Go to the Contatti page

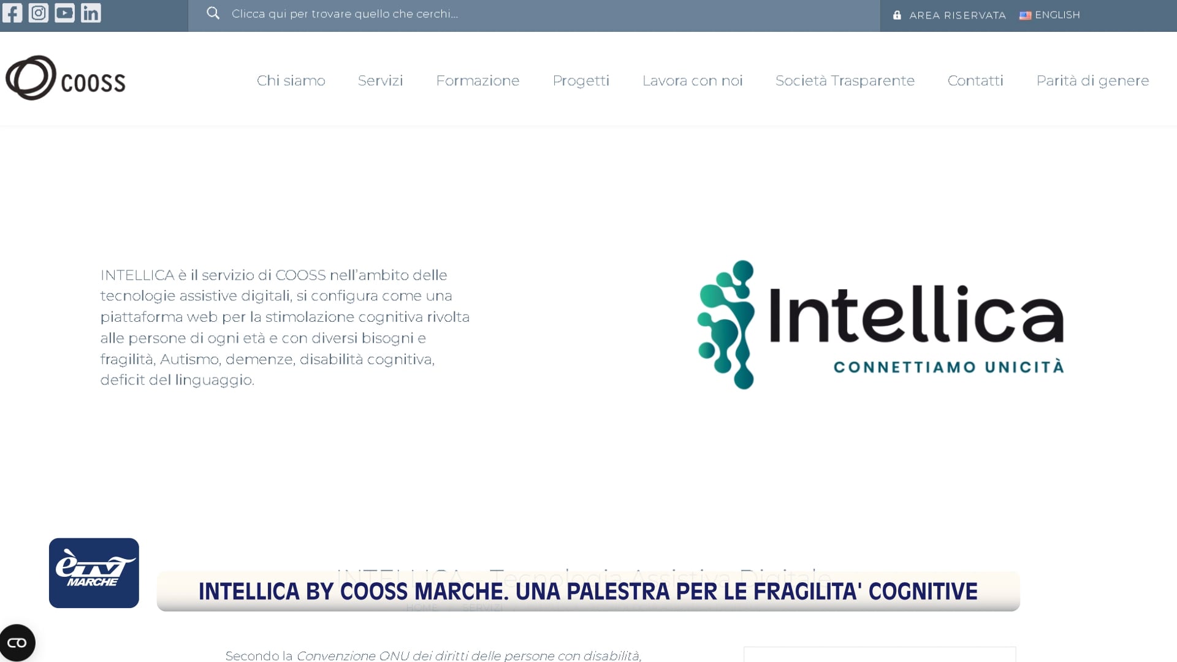point(976,80)
